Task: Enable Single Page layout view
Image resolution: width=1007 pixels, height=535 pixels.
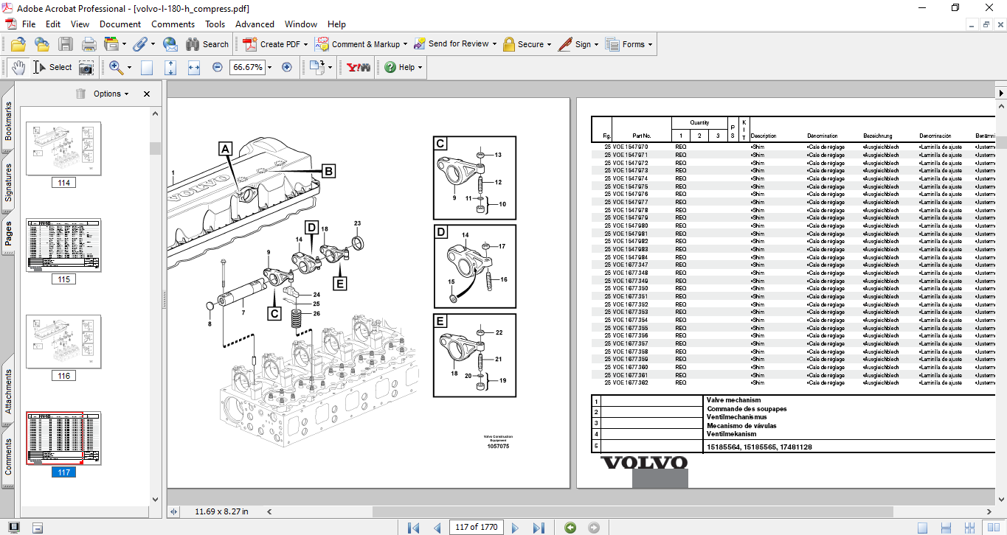Action: [x=922, y=528]
